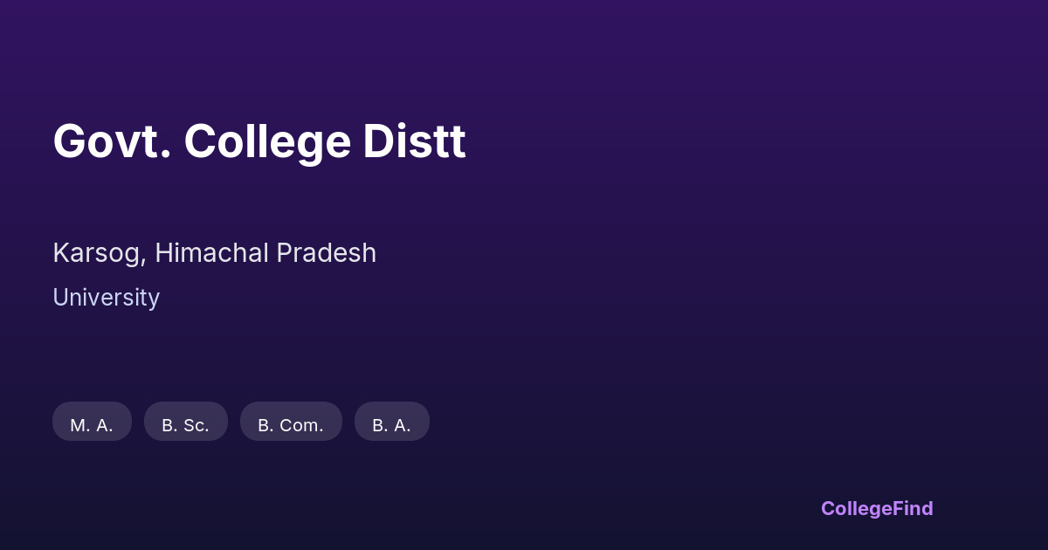Click the word Govt. in the title

click(112, 141)
